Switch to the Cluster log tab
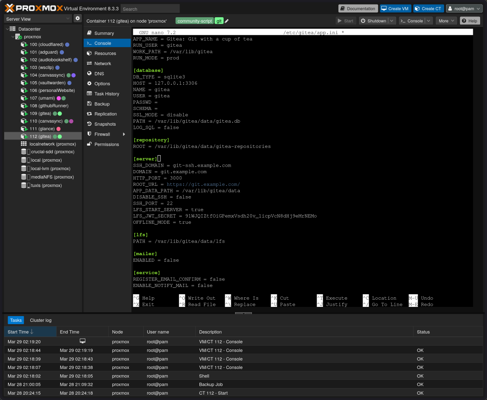487x400 pixels. [41, 320]
